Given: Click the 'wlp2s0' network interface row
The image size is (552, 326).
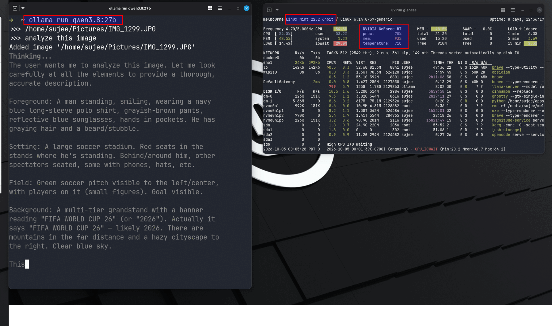Looking at the screenshot, I should pyautogui.click(x=292, y=72).
